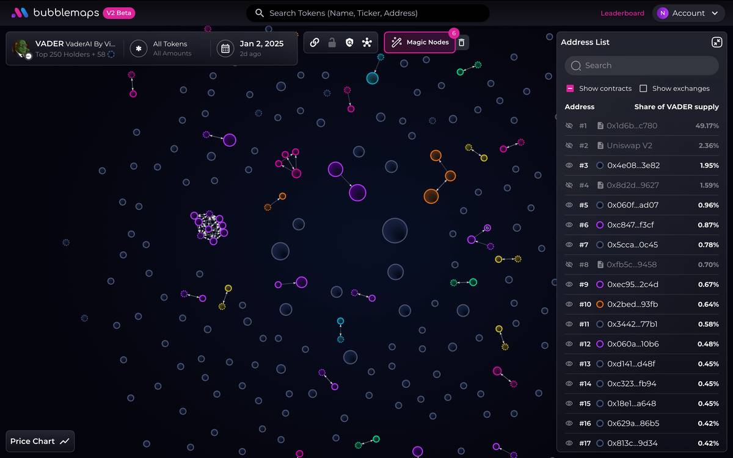Click the magnifier icon in top search bar

tap(260, 13)
